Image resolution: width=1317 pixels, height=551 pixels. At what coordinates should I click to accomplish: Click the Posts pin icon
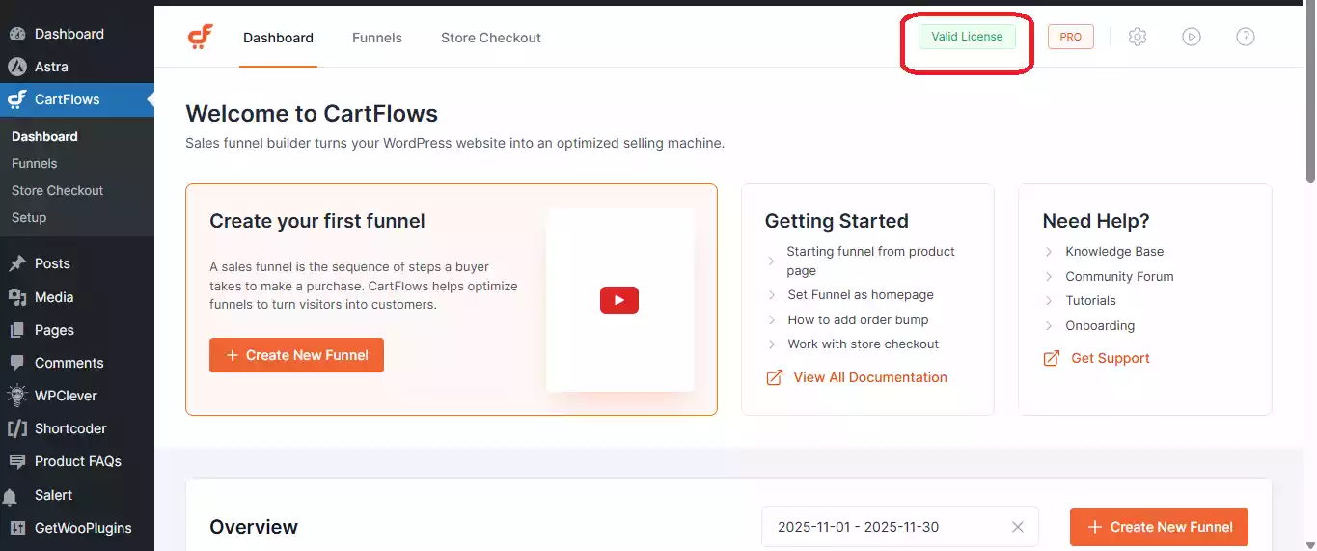(x=16, y=263)
